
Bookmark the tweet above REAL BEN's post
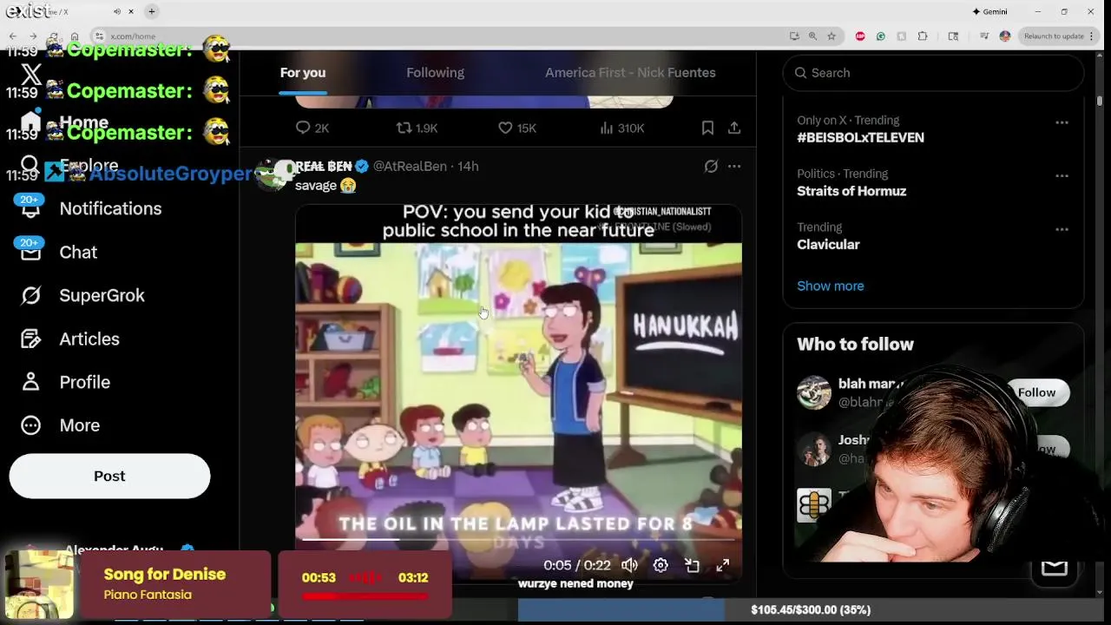pos(707,128)
